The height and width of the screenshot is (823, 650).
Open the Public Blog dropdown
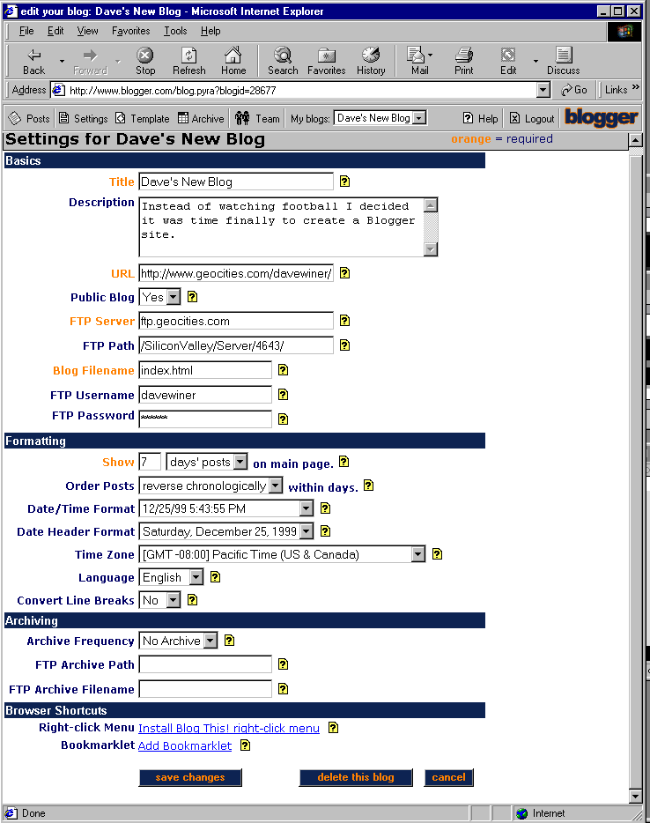pyautogui.click(x=173, y=298)
